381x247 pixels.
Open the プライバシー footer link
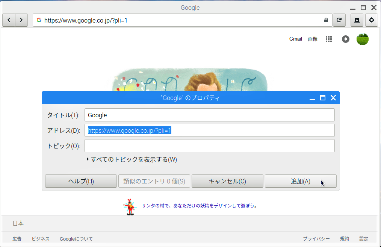[316, 239]
